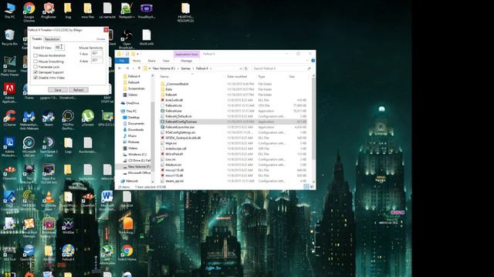Expand Games breadcrumb chevron
Screen dimensions: 494x277
tap(193, 68)
